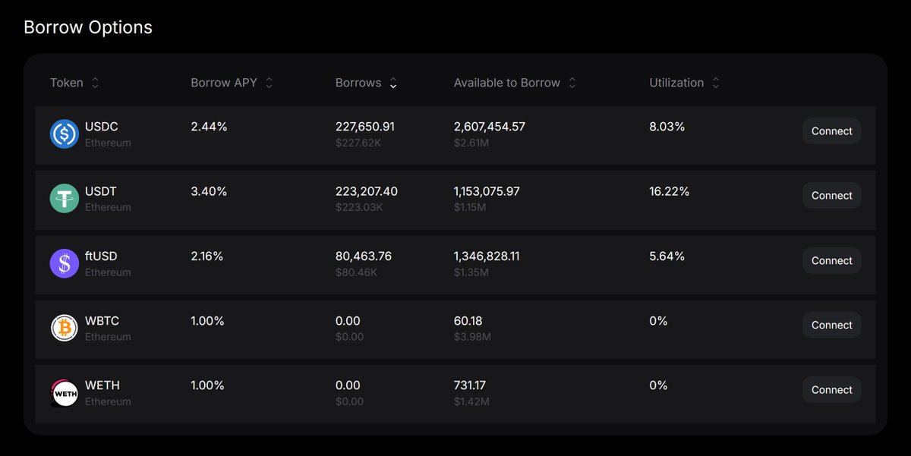Viewport: 911px width, 456px height.
Task: Open the WETH token name link
Action: click(x=102, y=385)
